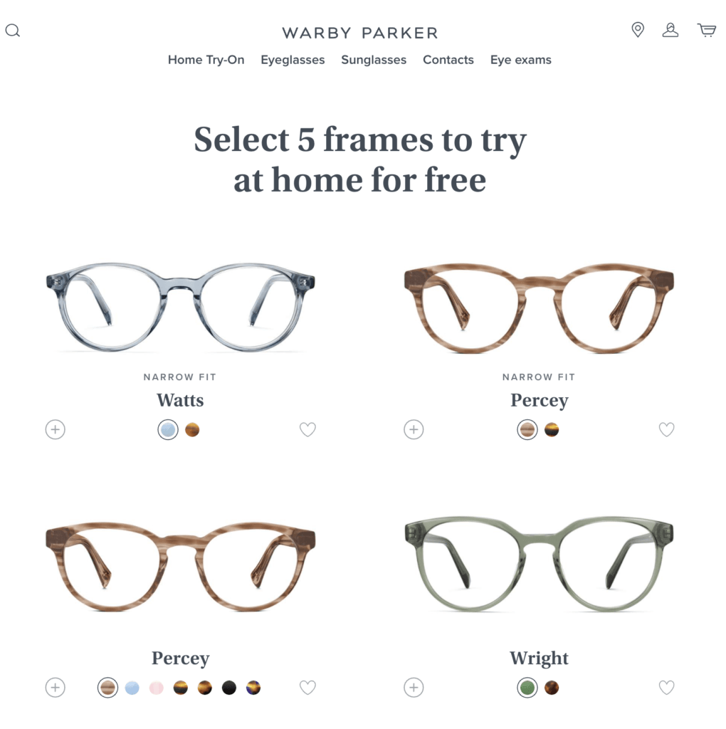Open the search magnifier icon
The width and height of the screenshot is (726, 729).
click(13, 31)
